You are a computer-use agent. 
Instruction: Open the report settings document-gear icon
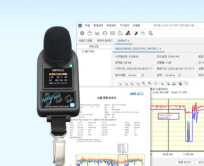coord(151,33)
